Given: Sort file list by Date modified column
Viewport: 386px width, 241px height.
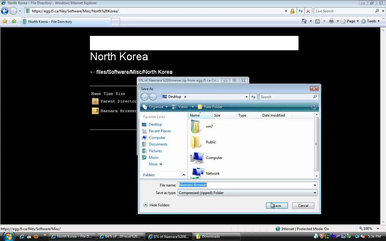Looking at the screenshot, I should 276,115.
